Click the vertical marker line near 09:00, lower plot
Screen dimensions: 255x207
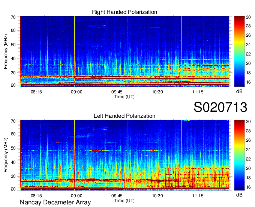pyautogui.click(x=74, y=155)
